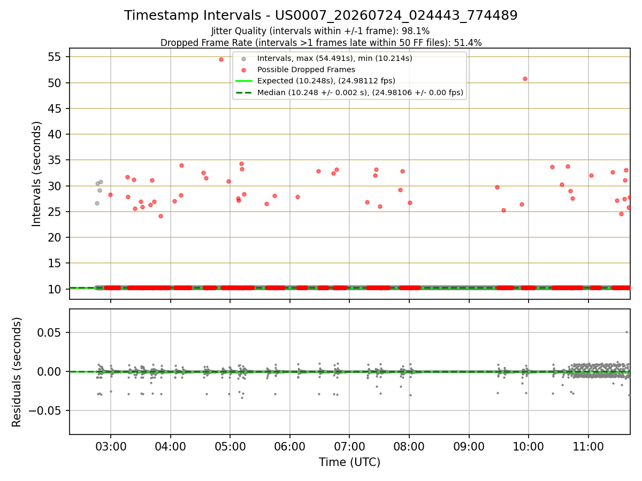
Task: Click the gray marker icon in legend
Action: 244,59
